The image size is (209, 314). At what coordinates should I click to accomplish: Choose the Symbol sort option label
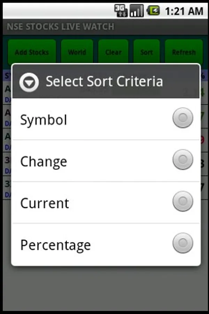tap(44, 120)
